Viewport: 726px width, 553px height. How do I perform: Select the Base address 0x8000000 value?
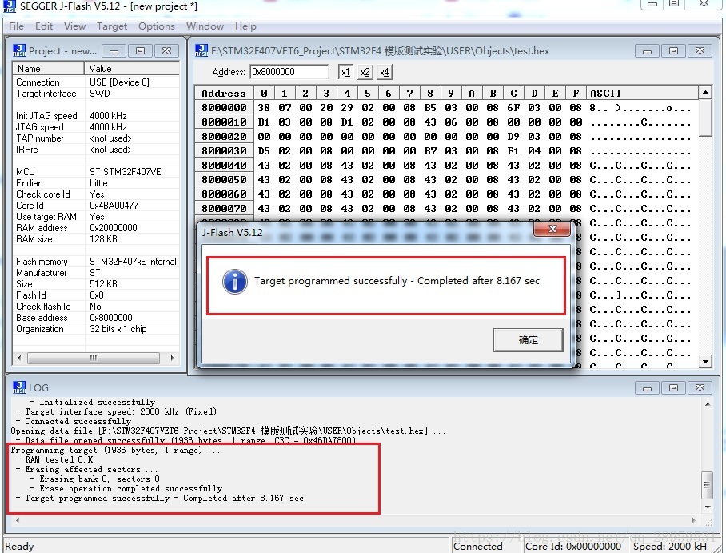tap(111, 318)
